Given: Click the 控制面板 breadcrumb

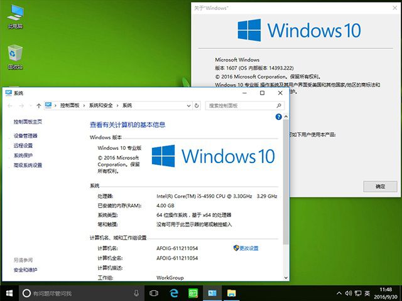Looking at the screenshot, I should pyautogui.click(x=70, y=105).
